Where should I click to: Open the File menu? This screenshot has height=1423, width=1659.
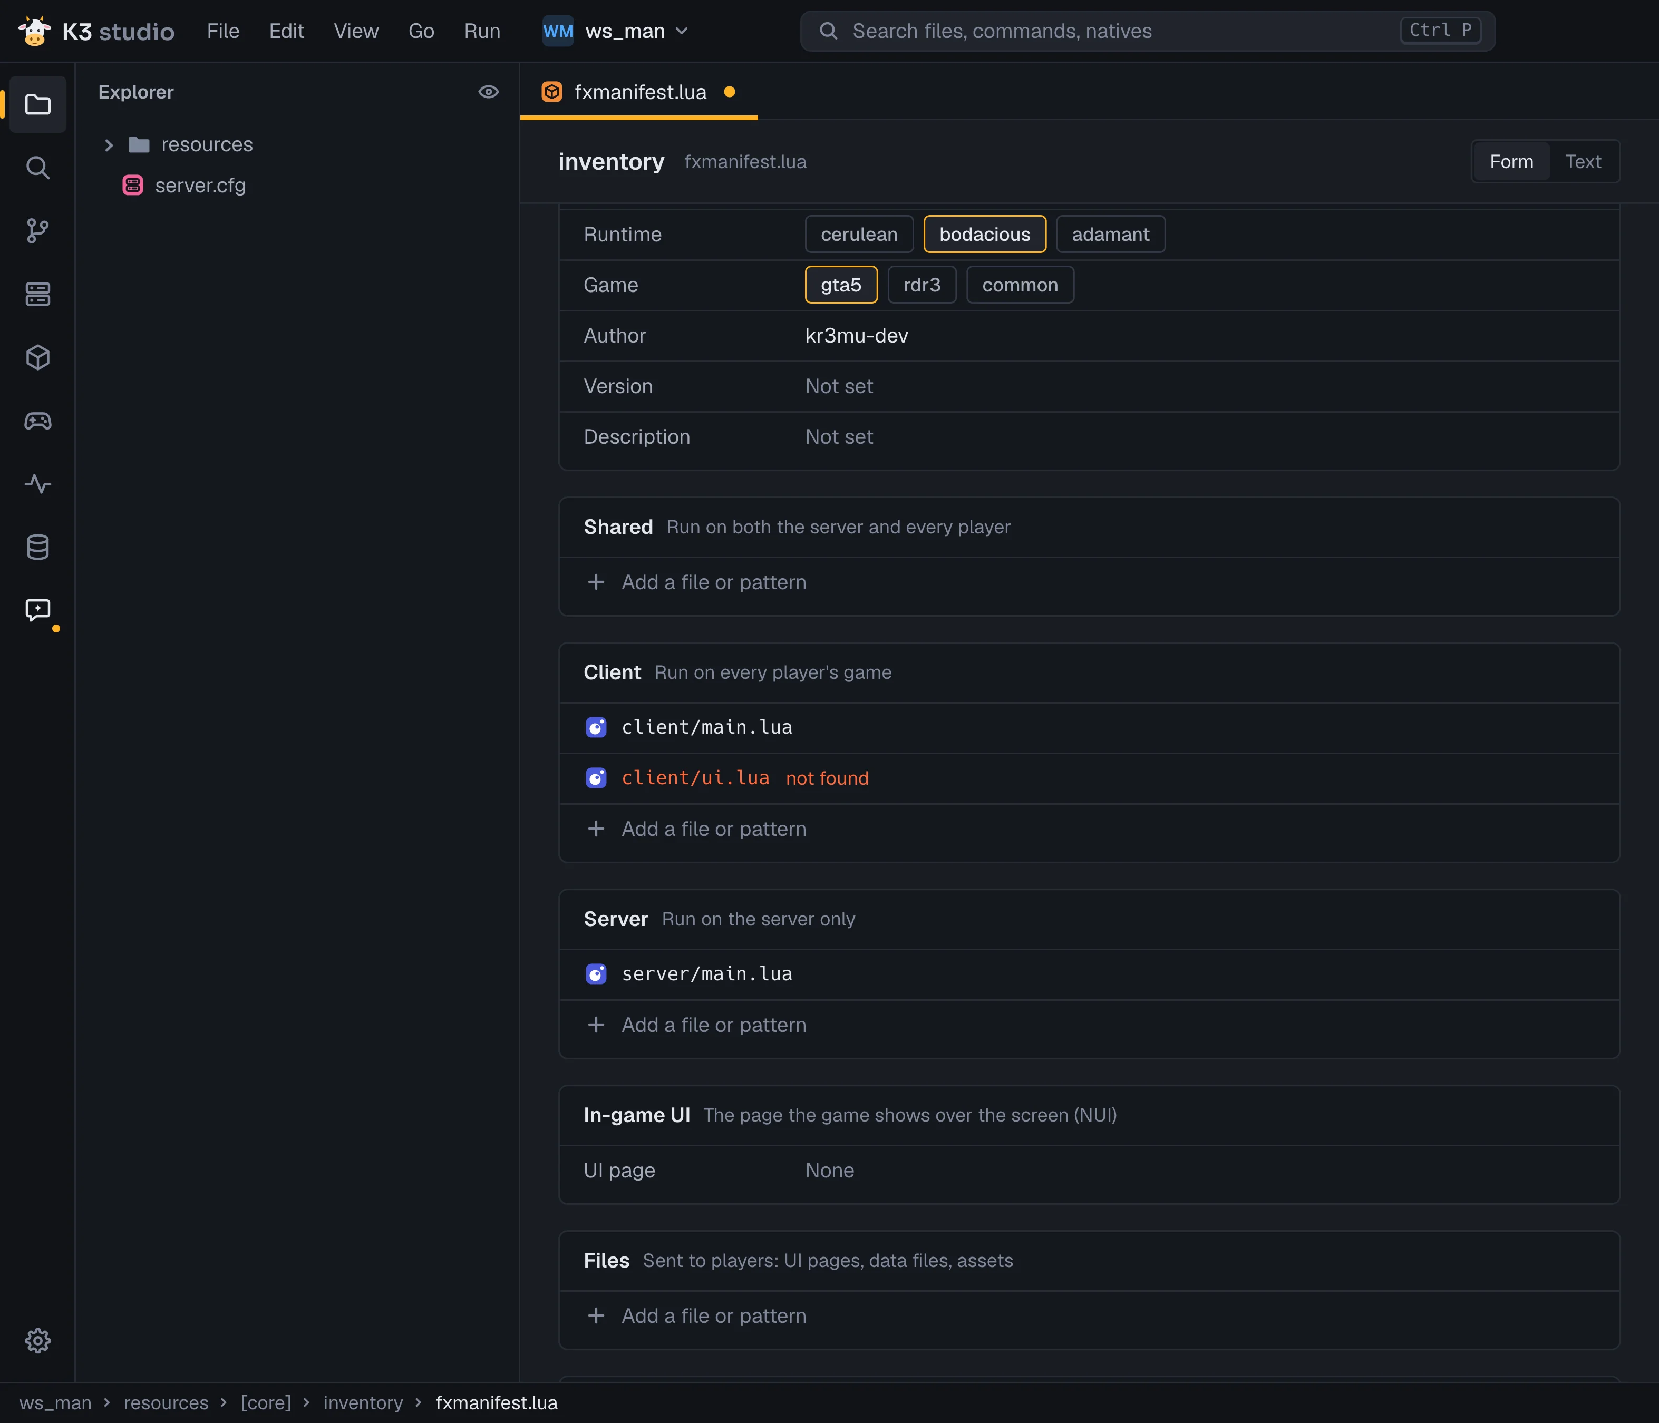(x=224, y=31)
